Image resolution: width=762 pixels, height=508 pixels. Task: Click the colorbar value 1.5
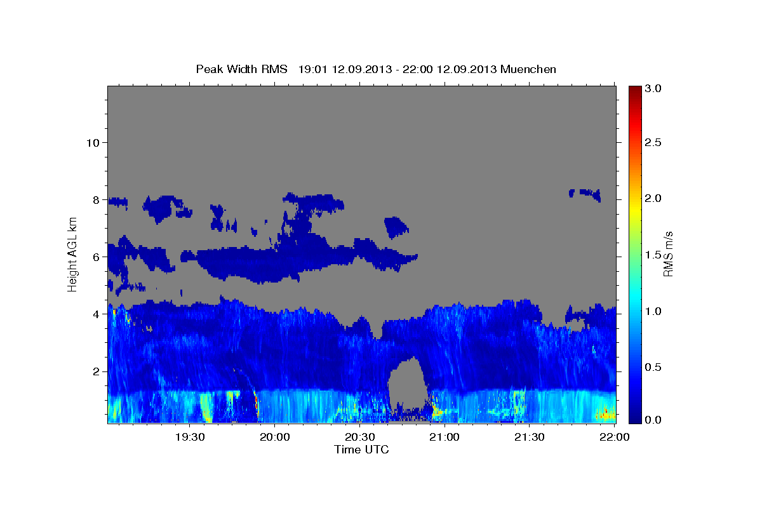(653, 255)
